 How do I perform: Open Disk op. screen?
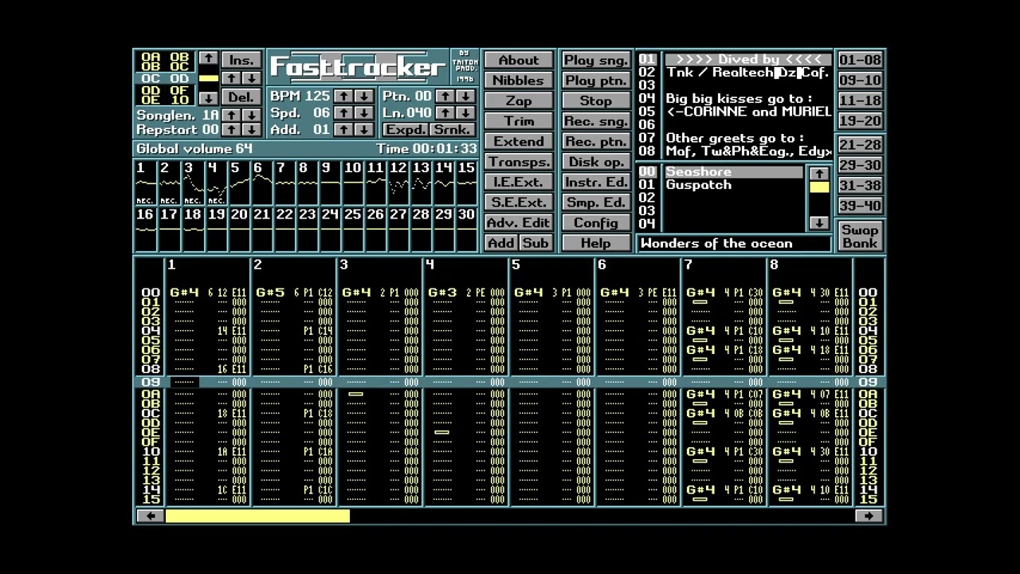[x=596, y=162]
